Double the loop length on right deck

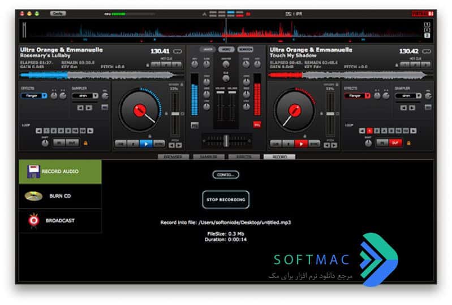414,131
